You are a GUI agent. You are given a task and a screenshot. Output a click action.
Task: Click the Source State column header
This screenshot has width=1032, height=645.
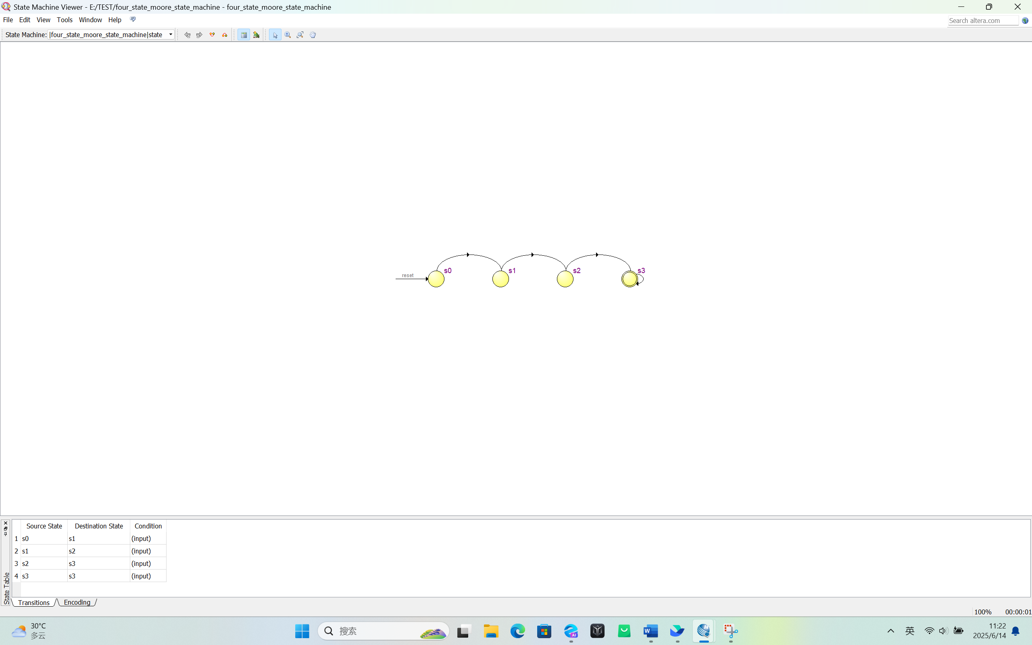pos(44,526)
